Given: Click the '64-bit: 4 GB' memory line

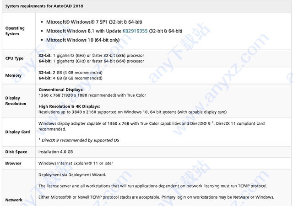Looking at the screenshot, I should [71, 78].
